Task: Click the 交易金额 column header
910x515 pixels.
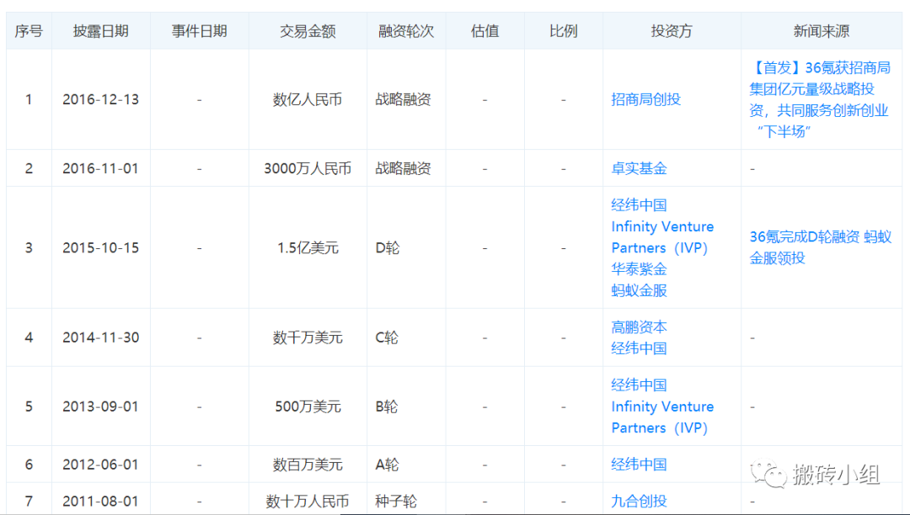Action: pos(308,31)
